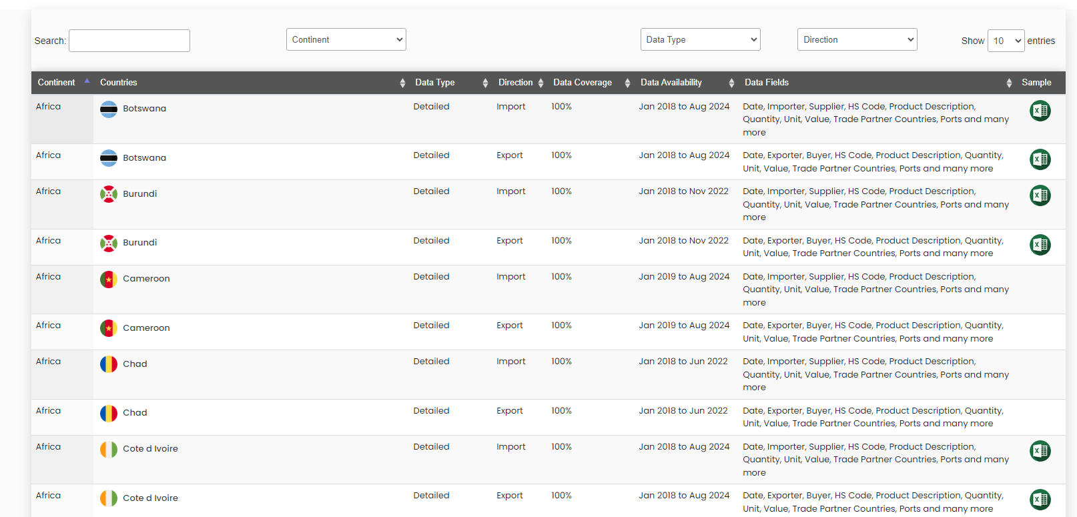Click 'Detailed' in Botswana Import row
The image size is (1077, 517).
coord(431,107)
